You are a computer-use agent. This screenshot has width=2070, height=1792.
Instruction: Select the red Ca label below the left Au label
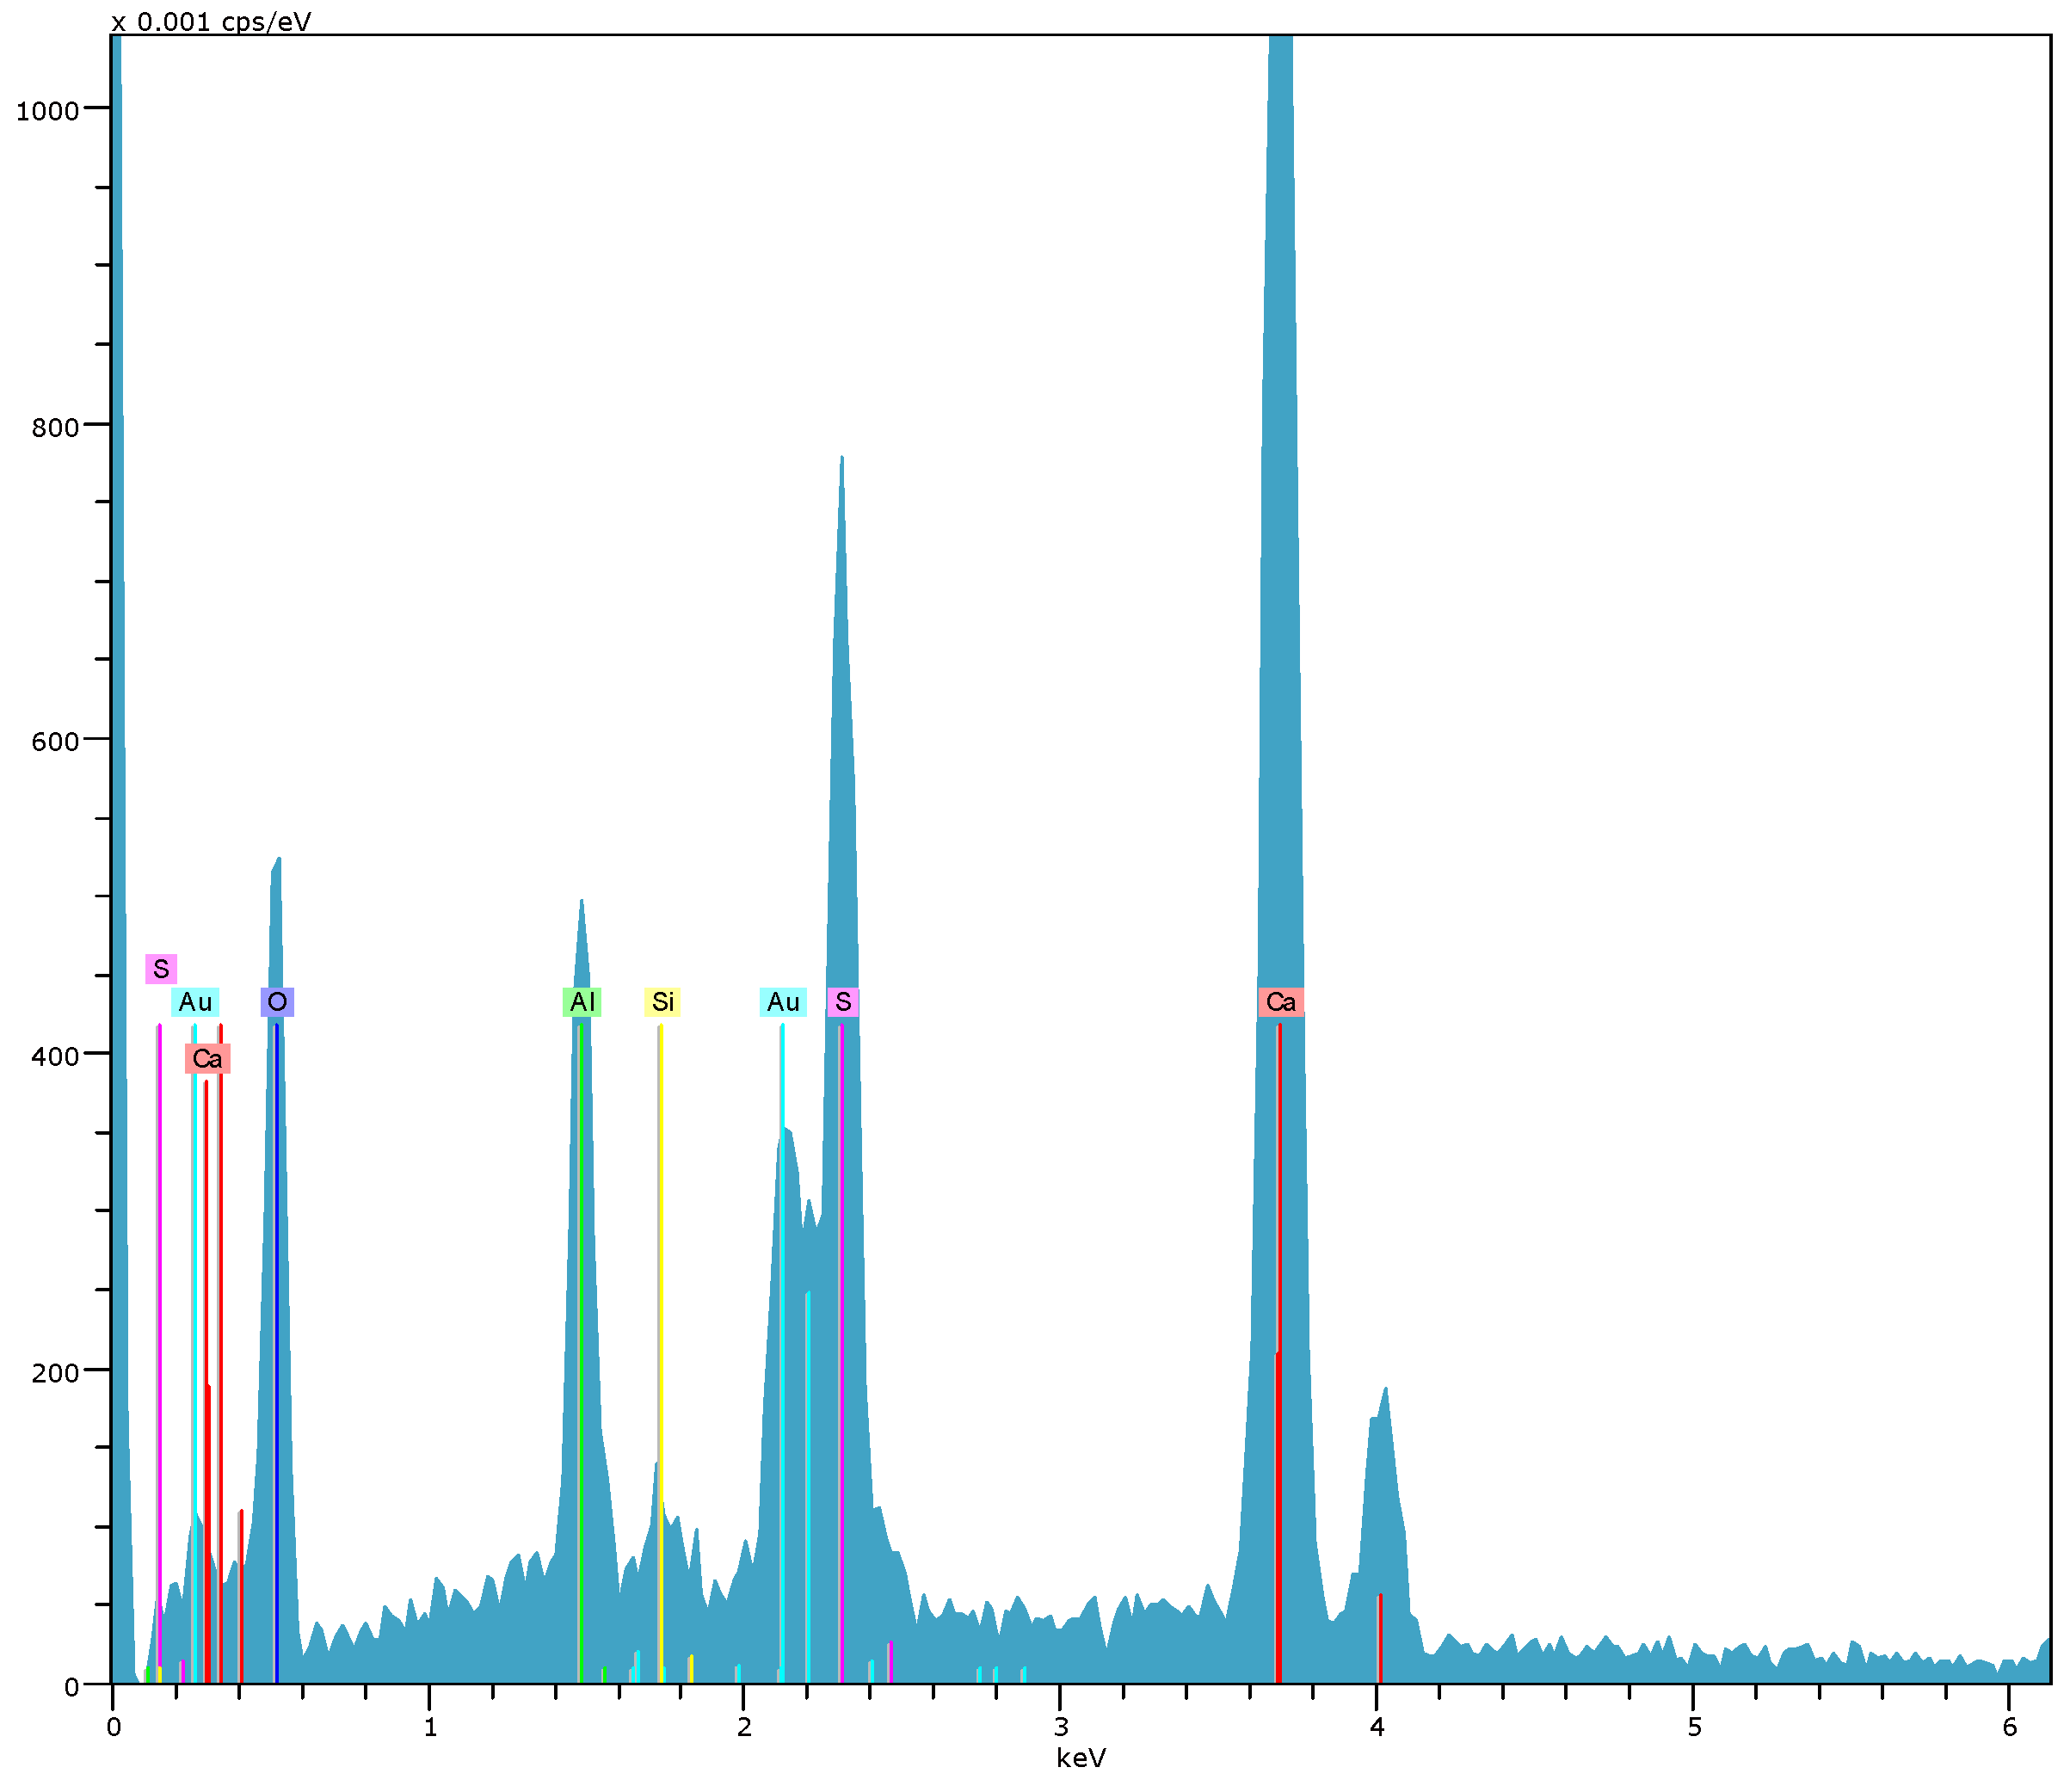[207, 1058]
